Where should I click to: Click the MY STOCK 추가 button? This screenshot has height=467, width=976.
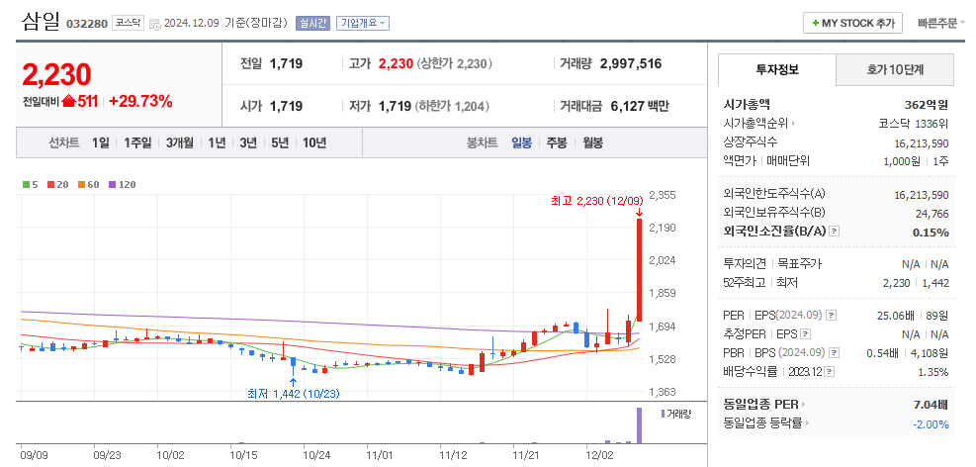click(x=852, y=23)
